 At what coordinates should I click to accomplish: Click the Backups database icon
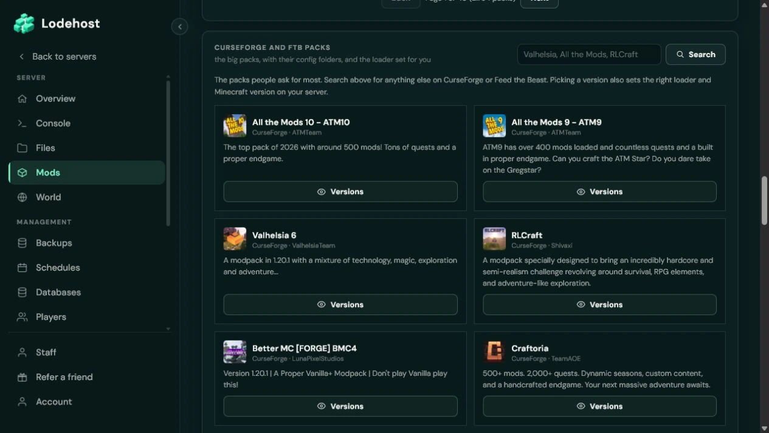[x=22, y=243]
